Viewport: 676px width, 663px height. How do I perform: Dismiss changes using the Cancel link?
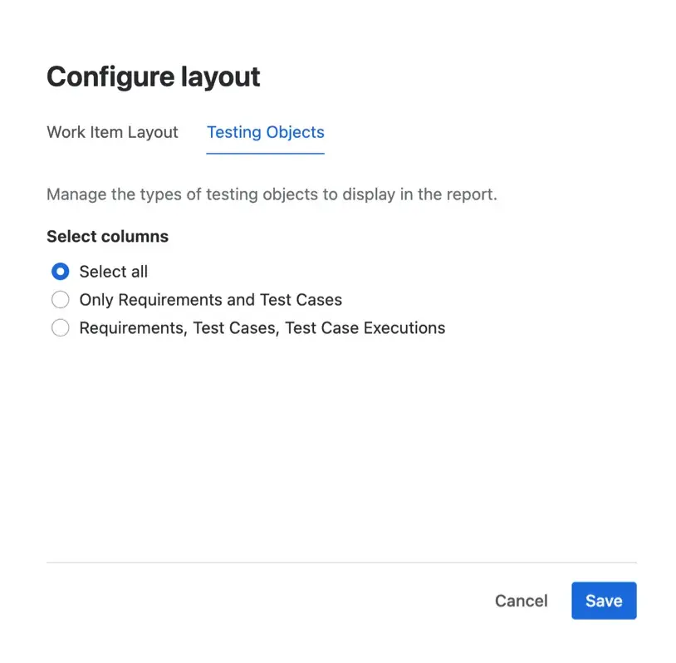(x=521, y=600)
